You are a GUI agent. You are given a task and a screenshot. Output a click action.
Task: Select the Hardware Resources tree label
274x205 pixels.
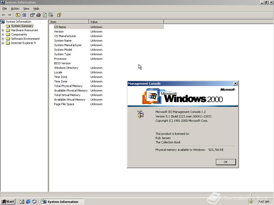[24, 30]
